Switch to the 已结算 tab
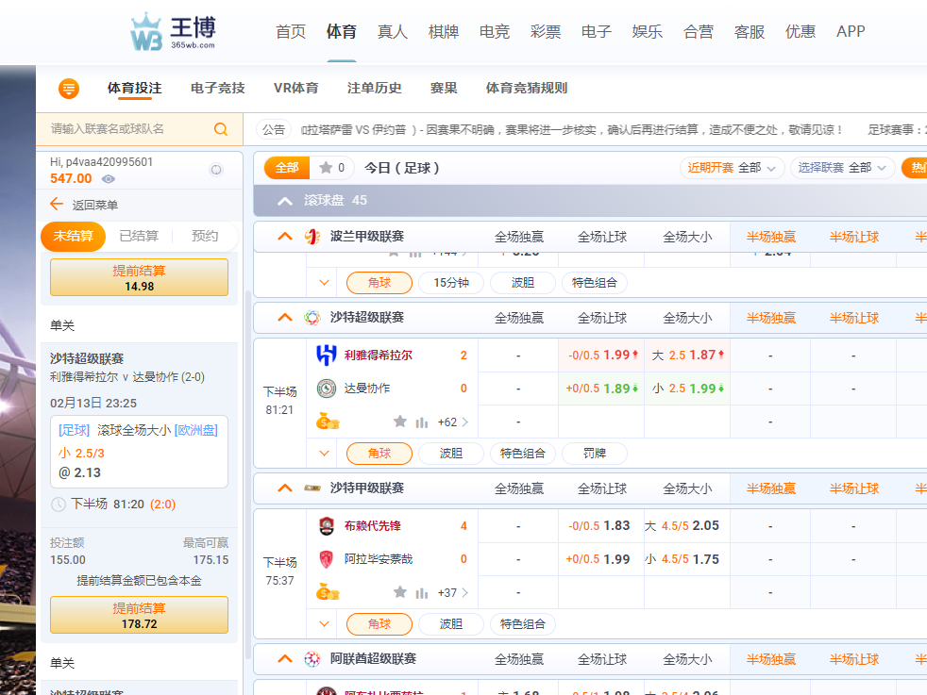This screenshot has width=927, height=695. tap(139, 236)
